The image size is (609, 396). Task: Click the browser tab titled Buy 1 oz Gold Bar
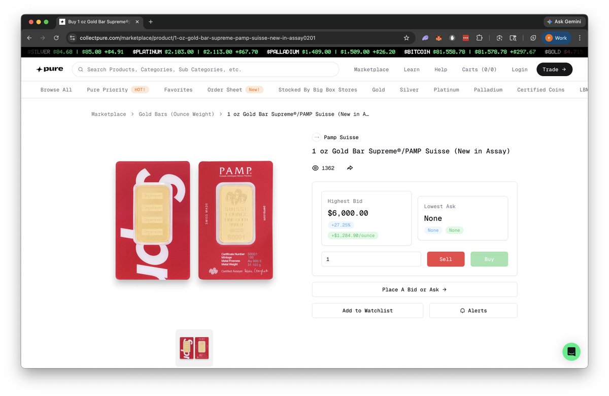[99, 22]
